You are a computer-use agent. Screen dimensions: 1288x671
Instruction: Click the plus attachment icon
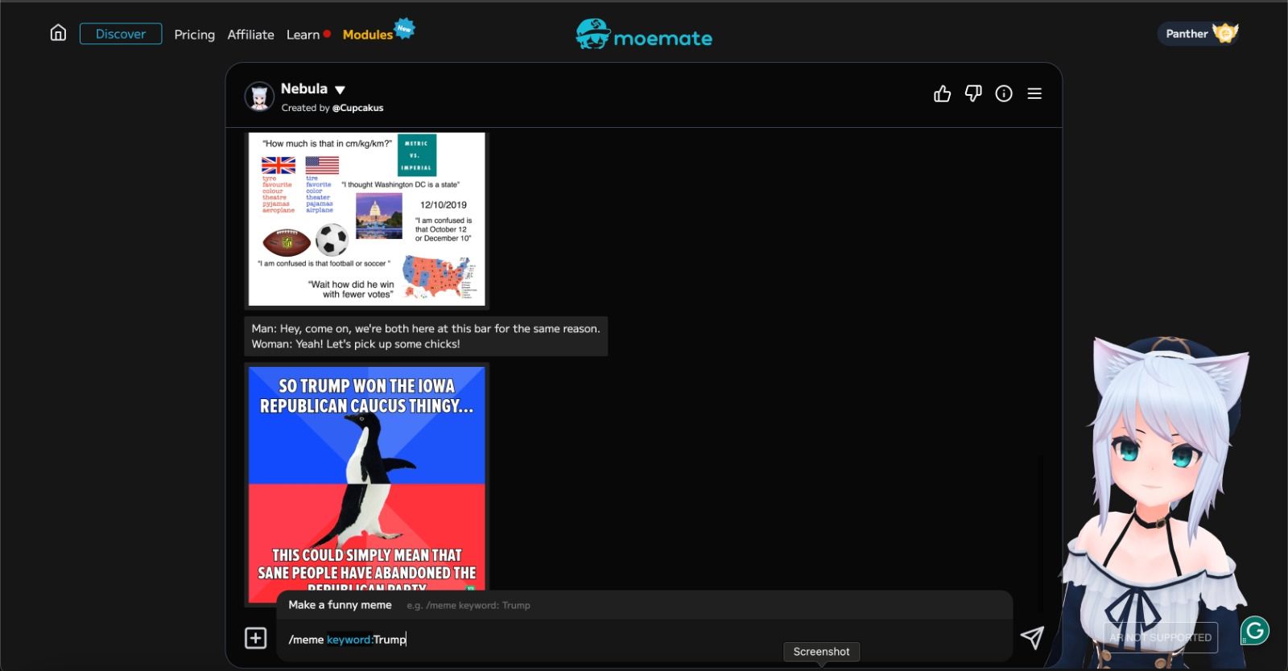tap(255, 638)
